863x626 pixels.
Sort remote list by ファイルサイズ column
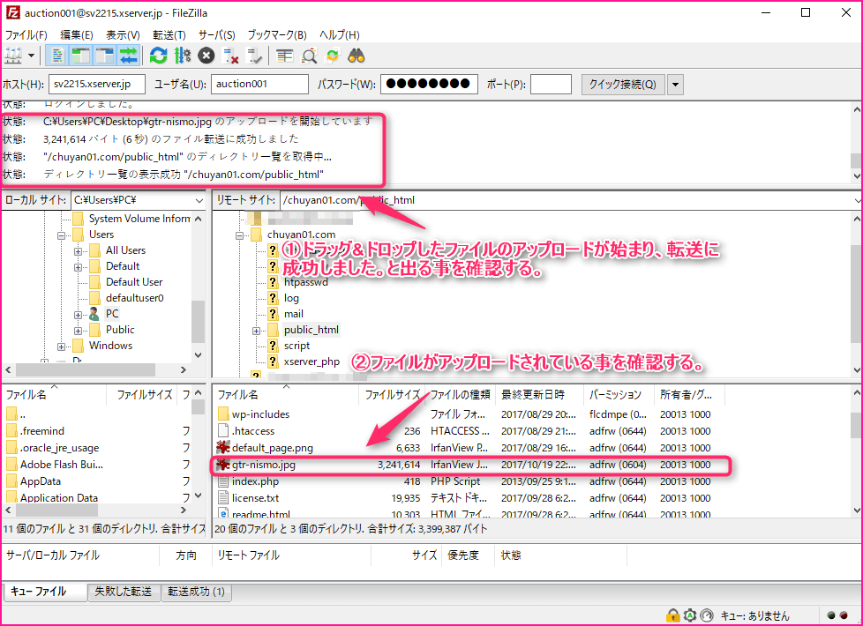click(x=392, y=395)
